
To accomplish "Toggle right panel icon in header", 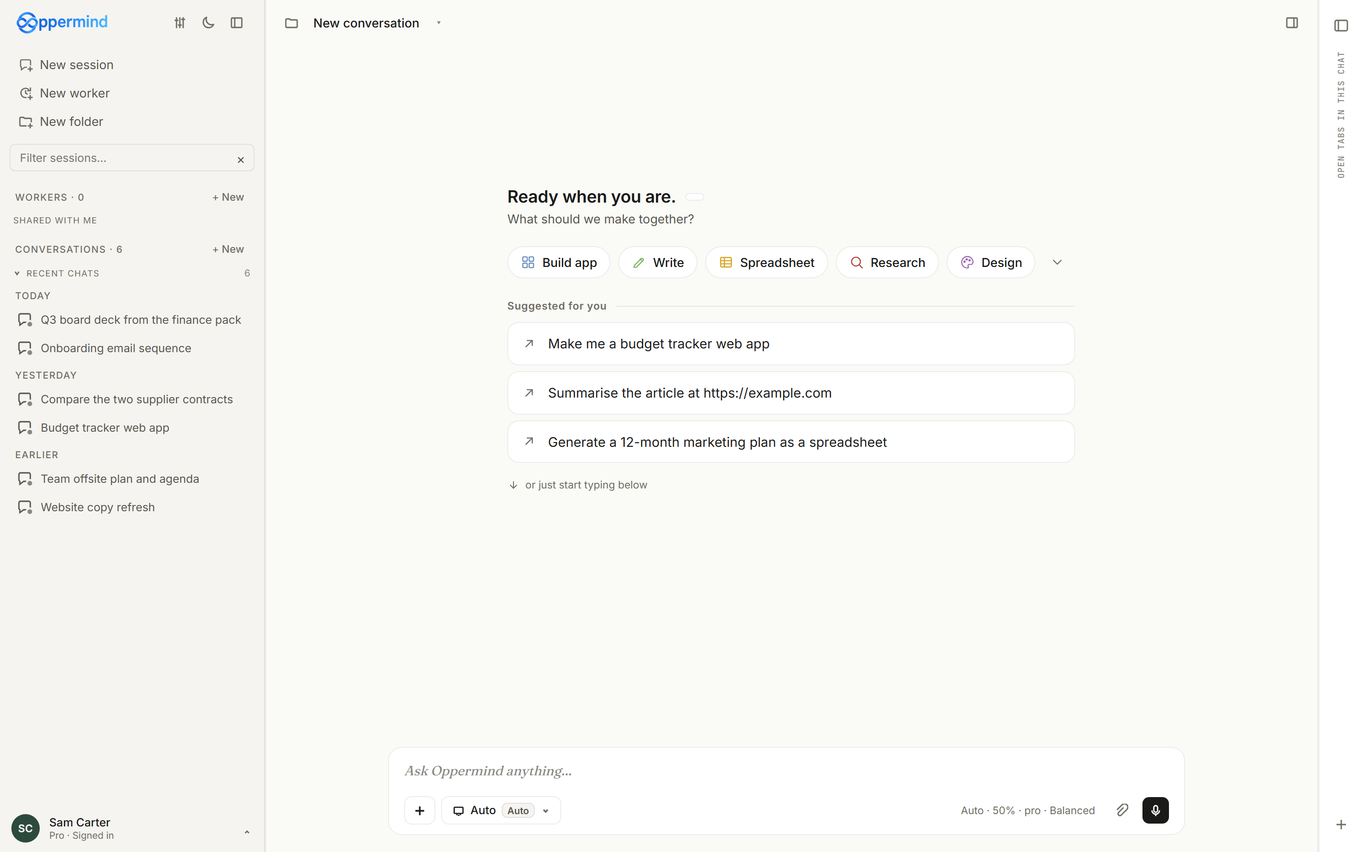I will click(1292, 23).
